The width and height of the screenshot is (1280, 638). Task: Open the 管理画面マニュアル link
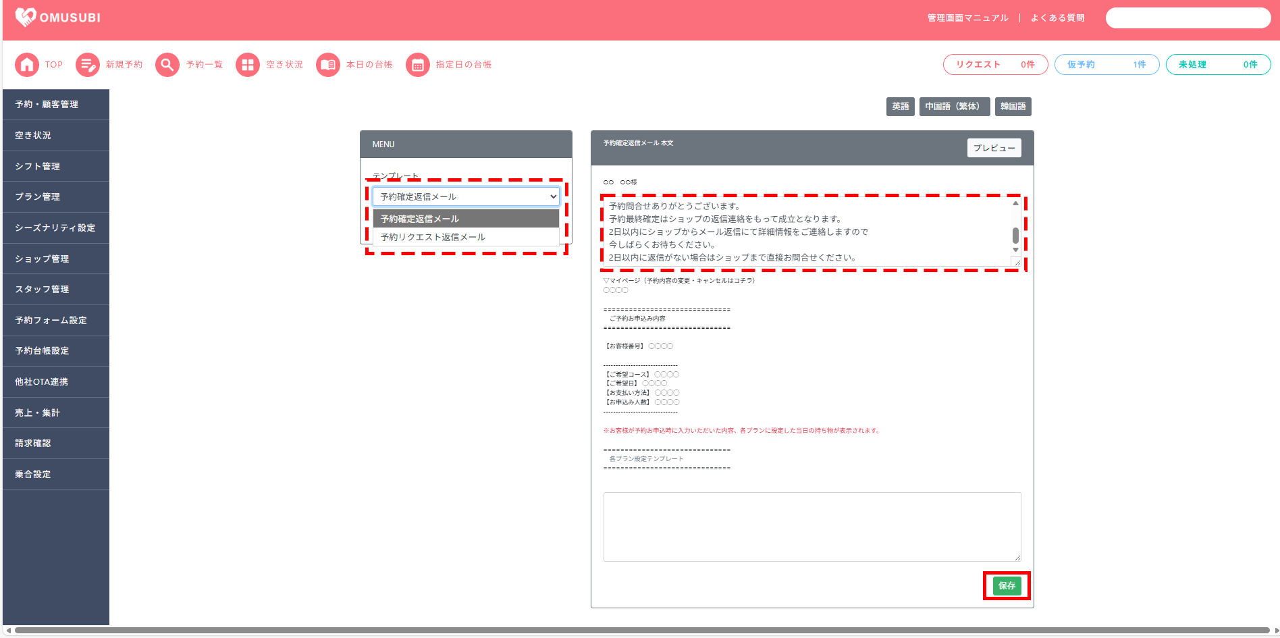tap(967, 18)
